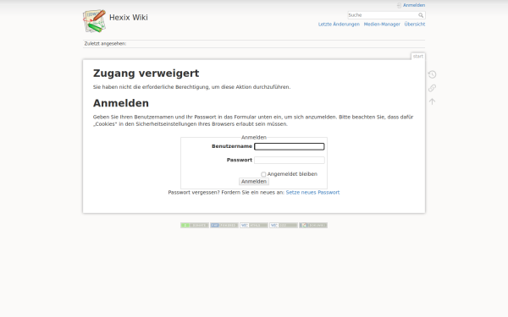This screenshot has width=508, height=317.
Task: Click the magnifier search icon
Action: (421, 15)
